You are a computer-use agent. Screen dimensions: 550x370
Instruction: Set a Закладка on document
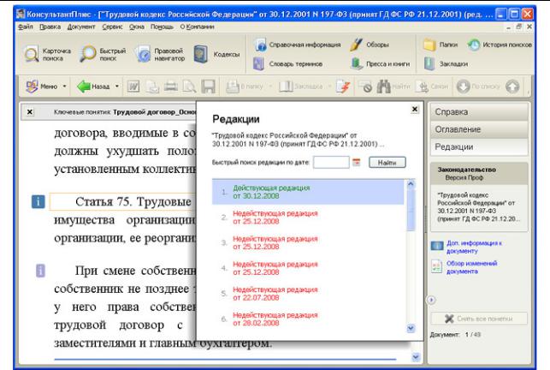click(301, 87)
